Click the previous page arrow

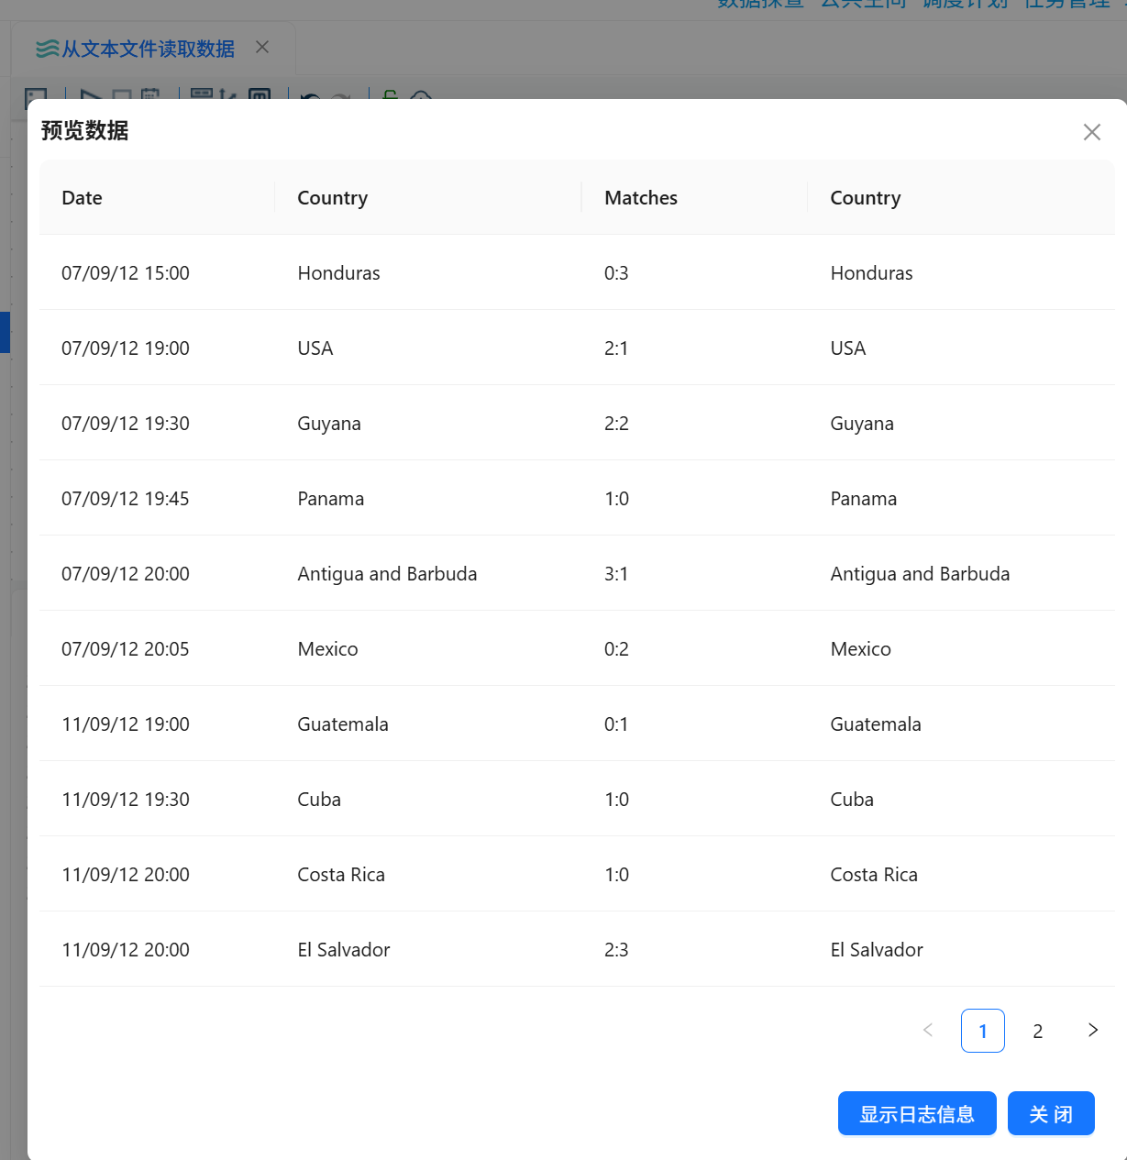click(x=928, y=1030)
